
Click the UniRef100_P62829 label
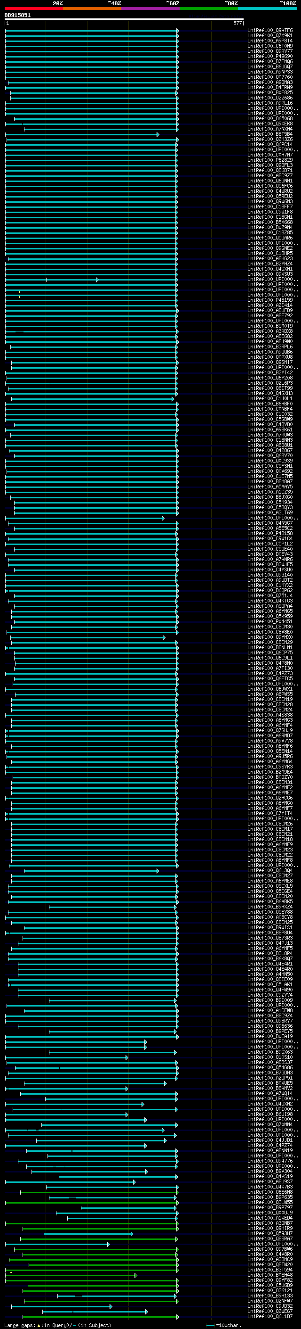(x=270, y=160)
